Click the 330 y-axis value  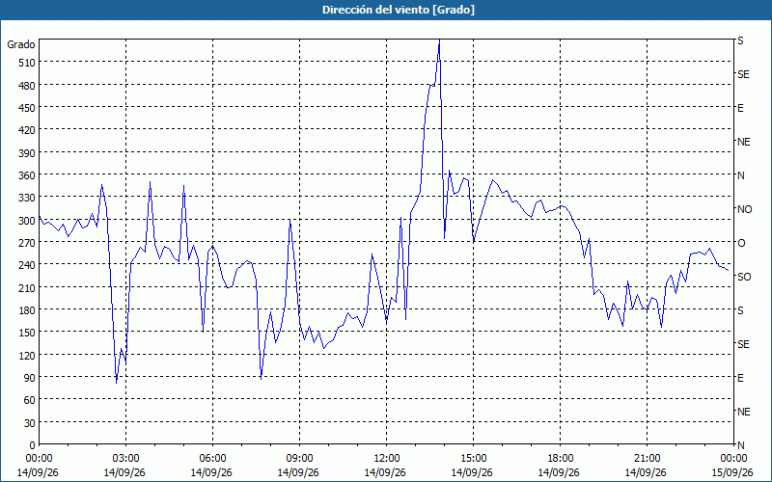tap(27, 199)
